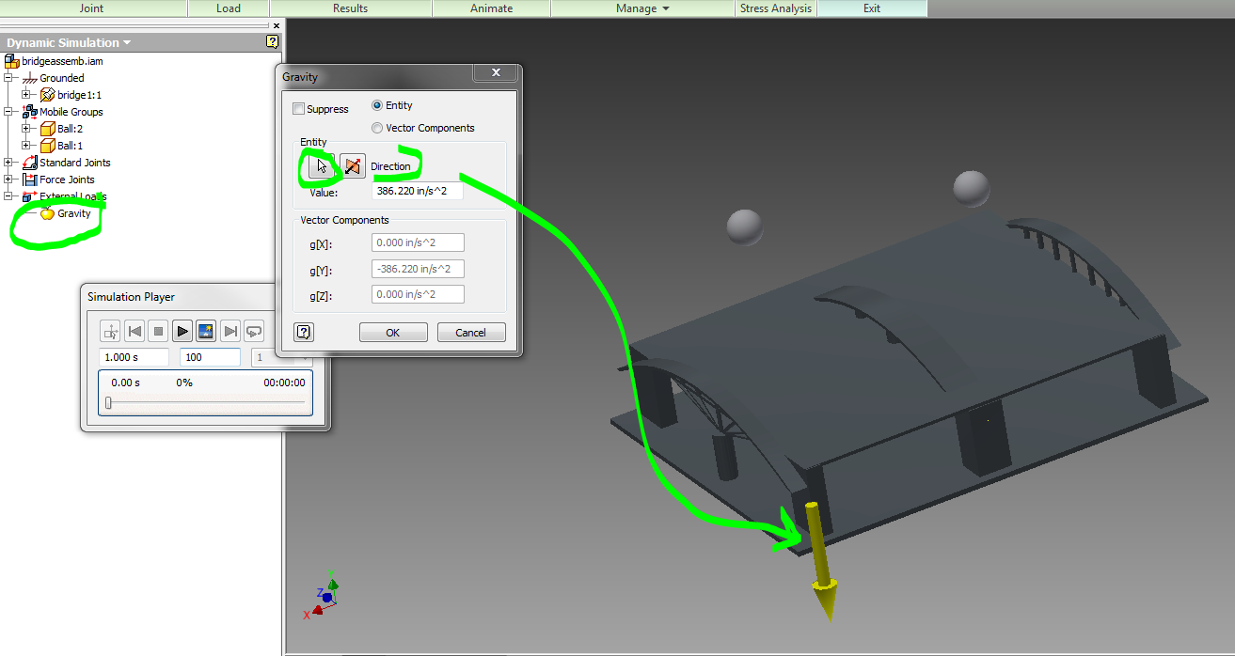Expand the bridge1:1 node

pyautogui.click(x=26, y=95)
